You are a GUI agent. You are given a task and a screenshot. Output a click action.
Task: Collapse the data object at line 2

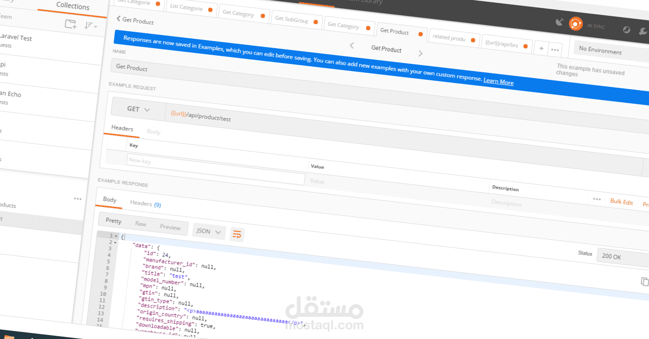click(115, 243)
